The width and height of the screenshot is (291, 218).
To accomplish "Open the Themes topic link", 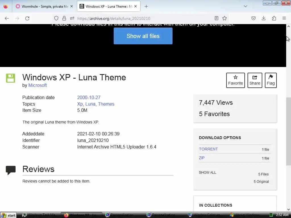I will click(x=106, y=104).
